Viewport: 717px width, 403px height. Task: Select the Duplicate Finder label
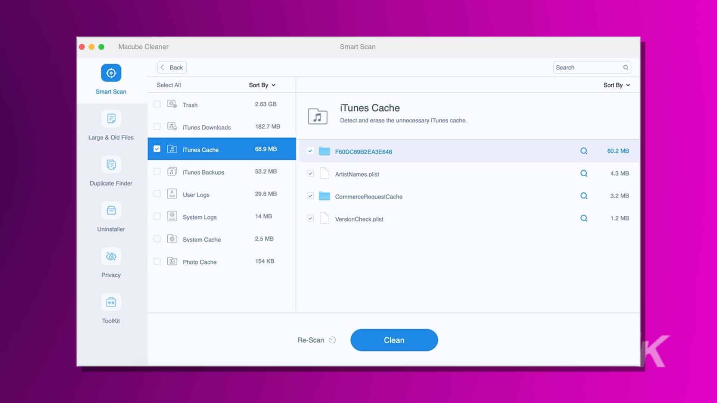111,183
